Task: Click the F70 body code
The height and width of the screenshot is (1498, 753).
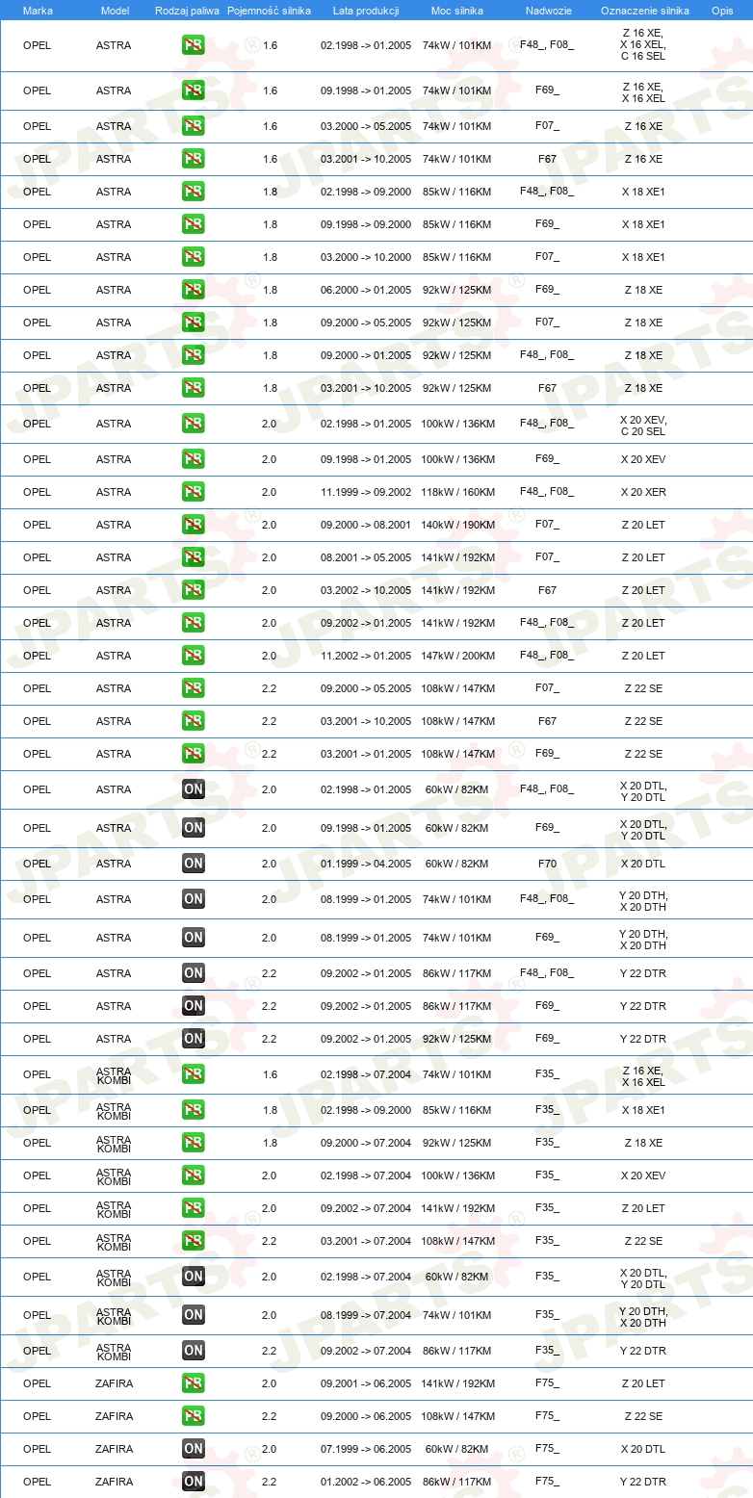Action: [x=547, y=864]
